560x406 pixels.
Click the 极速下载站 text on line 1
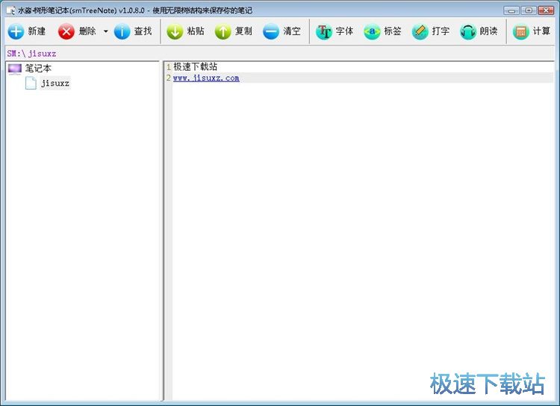point(196,66)
